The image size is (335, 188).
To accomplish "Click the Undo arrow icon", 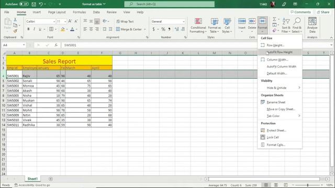I will [x=41, y=4].
